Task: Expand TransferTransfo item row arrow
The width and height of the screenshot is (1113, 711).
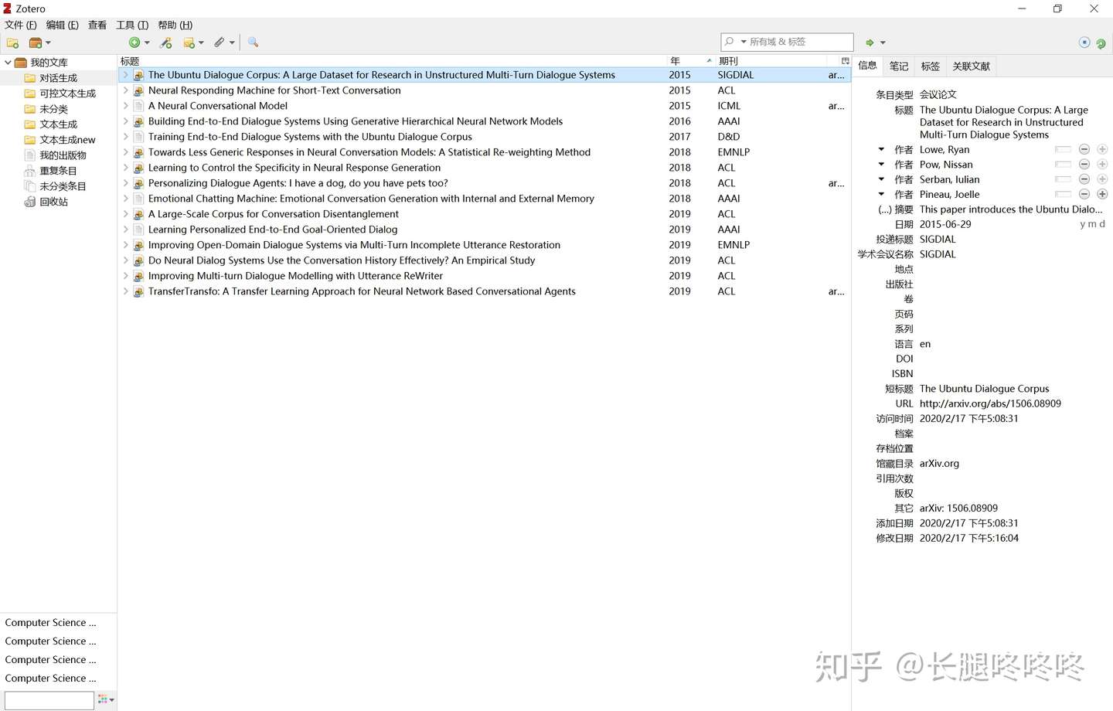Action: coord(125,291)
